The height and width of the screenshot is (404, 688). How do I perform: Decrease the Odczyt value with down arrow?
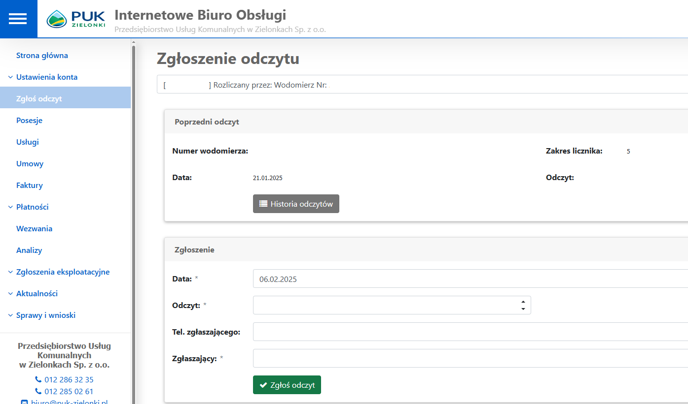coord(523,309)
